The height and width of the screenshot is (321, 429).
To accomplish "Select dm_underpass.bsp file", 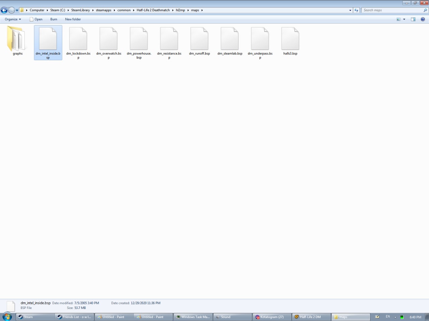I will point(260,43).
